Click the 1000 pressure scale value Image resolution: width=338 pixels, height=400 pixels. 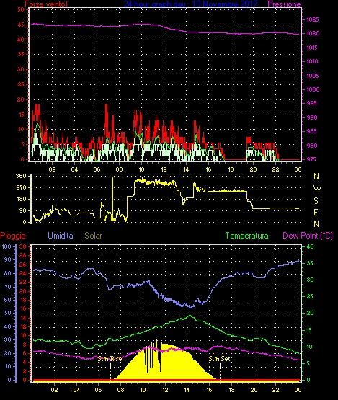click(313, 89)
